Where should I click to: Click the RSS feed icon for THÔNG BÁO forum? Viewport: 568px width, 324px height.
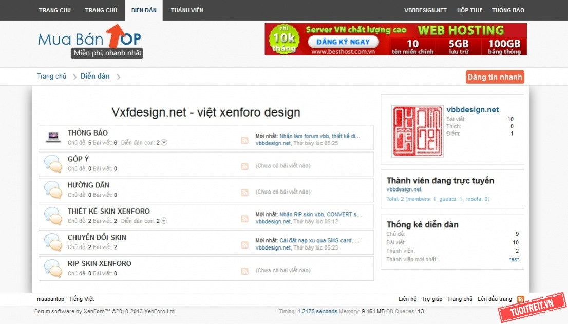[x=245, y=140]
